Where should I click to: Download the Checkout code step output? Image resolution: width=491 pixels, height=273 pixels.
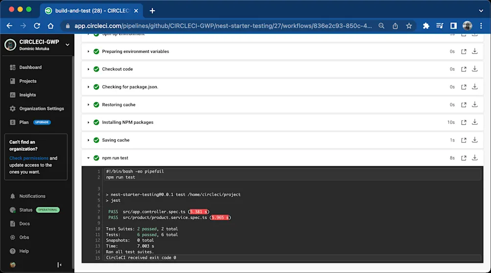[x=475, y=69]
